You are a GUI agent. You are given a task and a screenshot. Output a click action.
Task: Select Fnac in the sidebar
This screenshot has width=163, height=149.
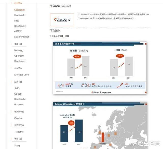[17, 21]
